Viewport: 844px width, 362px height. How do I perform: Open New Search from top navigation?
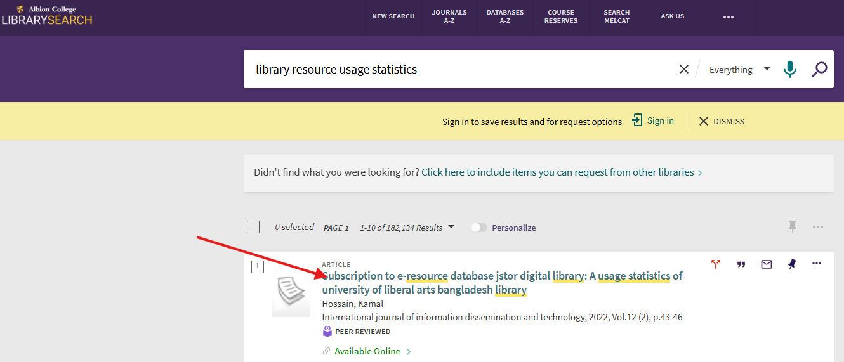(x=393, y=16)
